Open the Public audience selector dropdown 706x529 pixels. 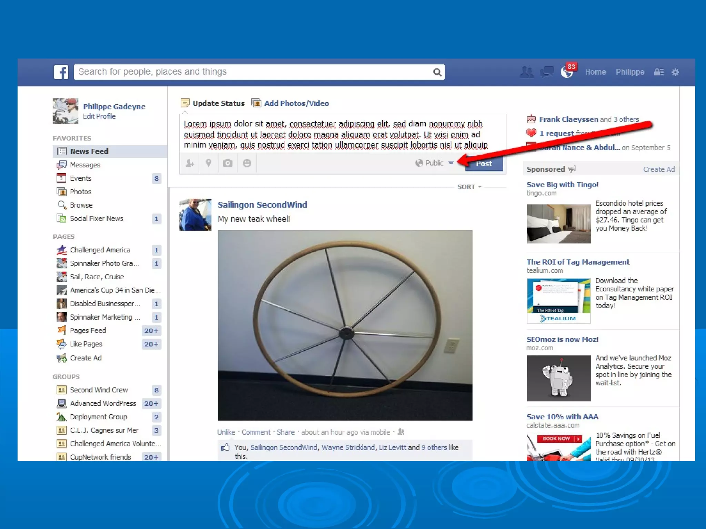(x=434, y=163)
